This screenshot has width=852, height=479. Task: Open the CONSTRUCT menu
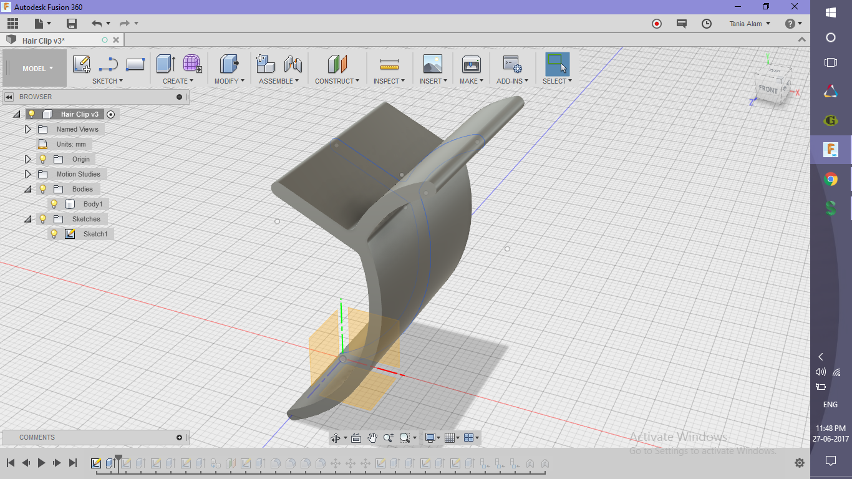[x=337, y=81]
